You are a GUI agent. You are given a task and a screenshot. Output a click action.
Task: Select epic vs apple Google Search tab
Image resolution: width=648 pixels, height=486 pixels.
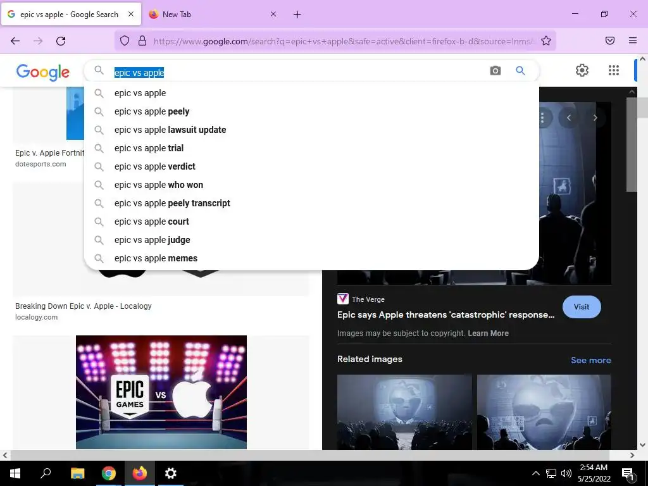click(x=71, y=15)
